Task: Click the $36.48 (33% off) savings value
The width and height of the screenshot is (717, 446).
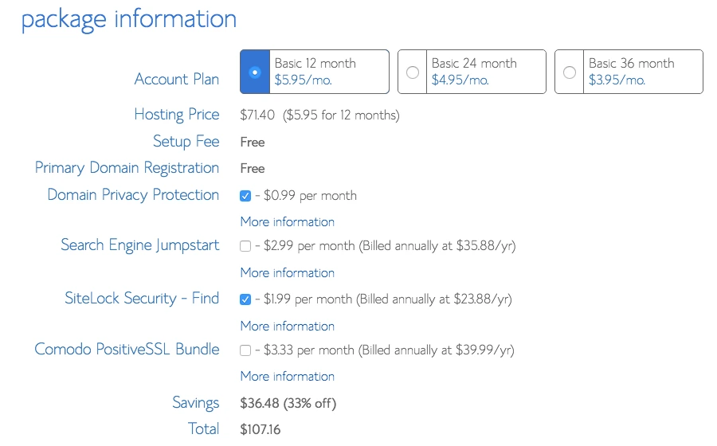Action: point(288,403)
